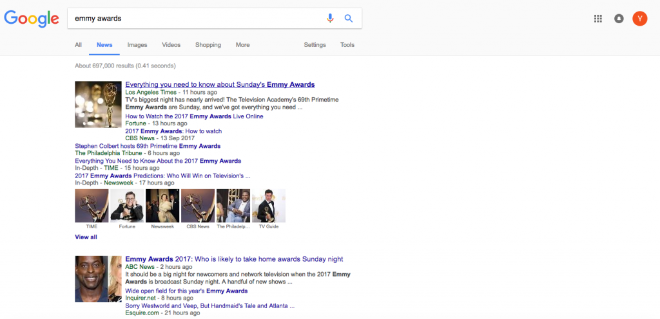Open the Google apps grid
Viewport: 660px width, 319px height.
click(x=598, y=19)
